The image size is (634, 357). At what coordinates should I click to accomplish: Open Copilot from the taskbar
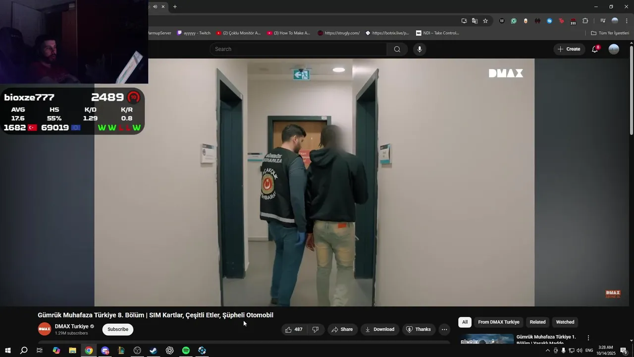[56, 351]
